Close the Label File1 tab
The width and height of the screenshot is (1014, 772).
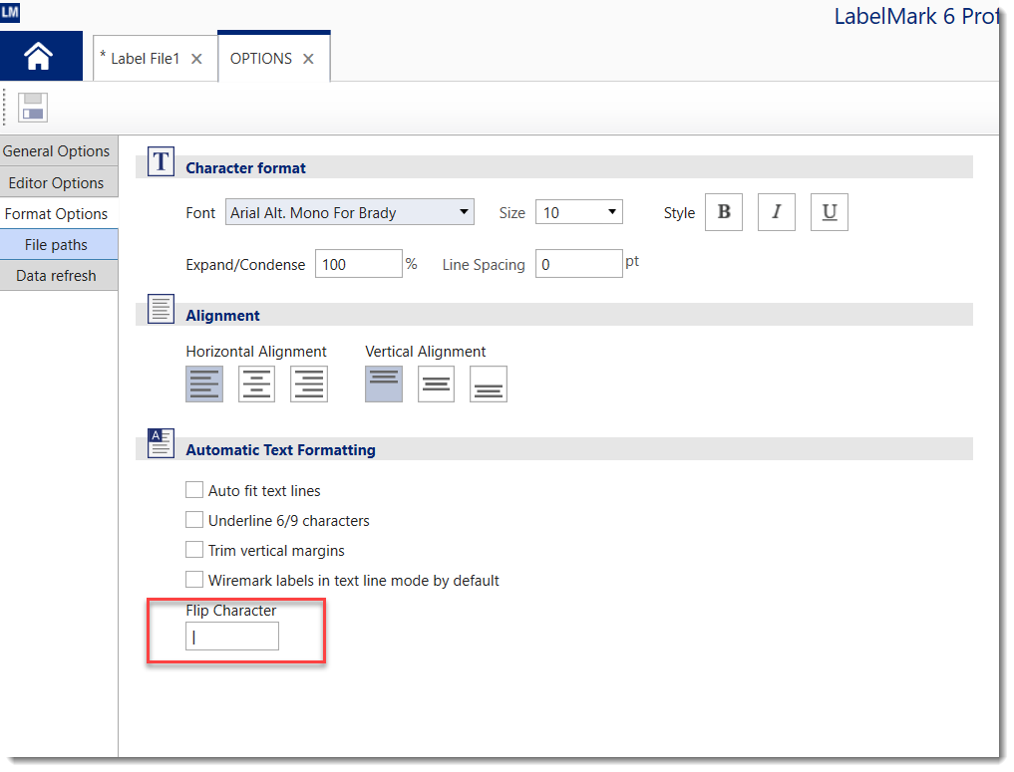196,59
